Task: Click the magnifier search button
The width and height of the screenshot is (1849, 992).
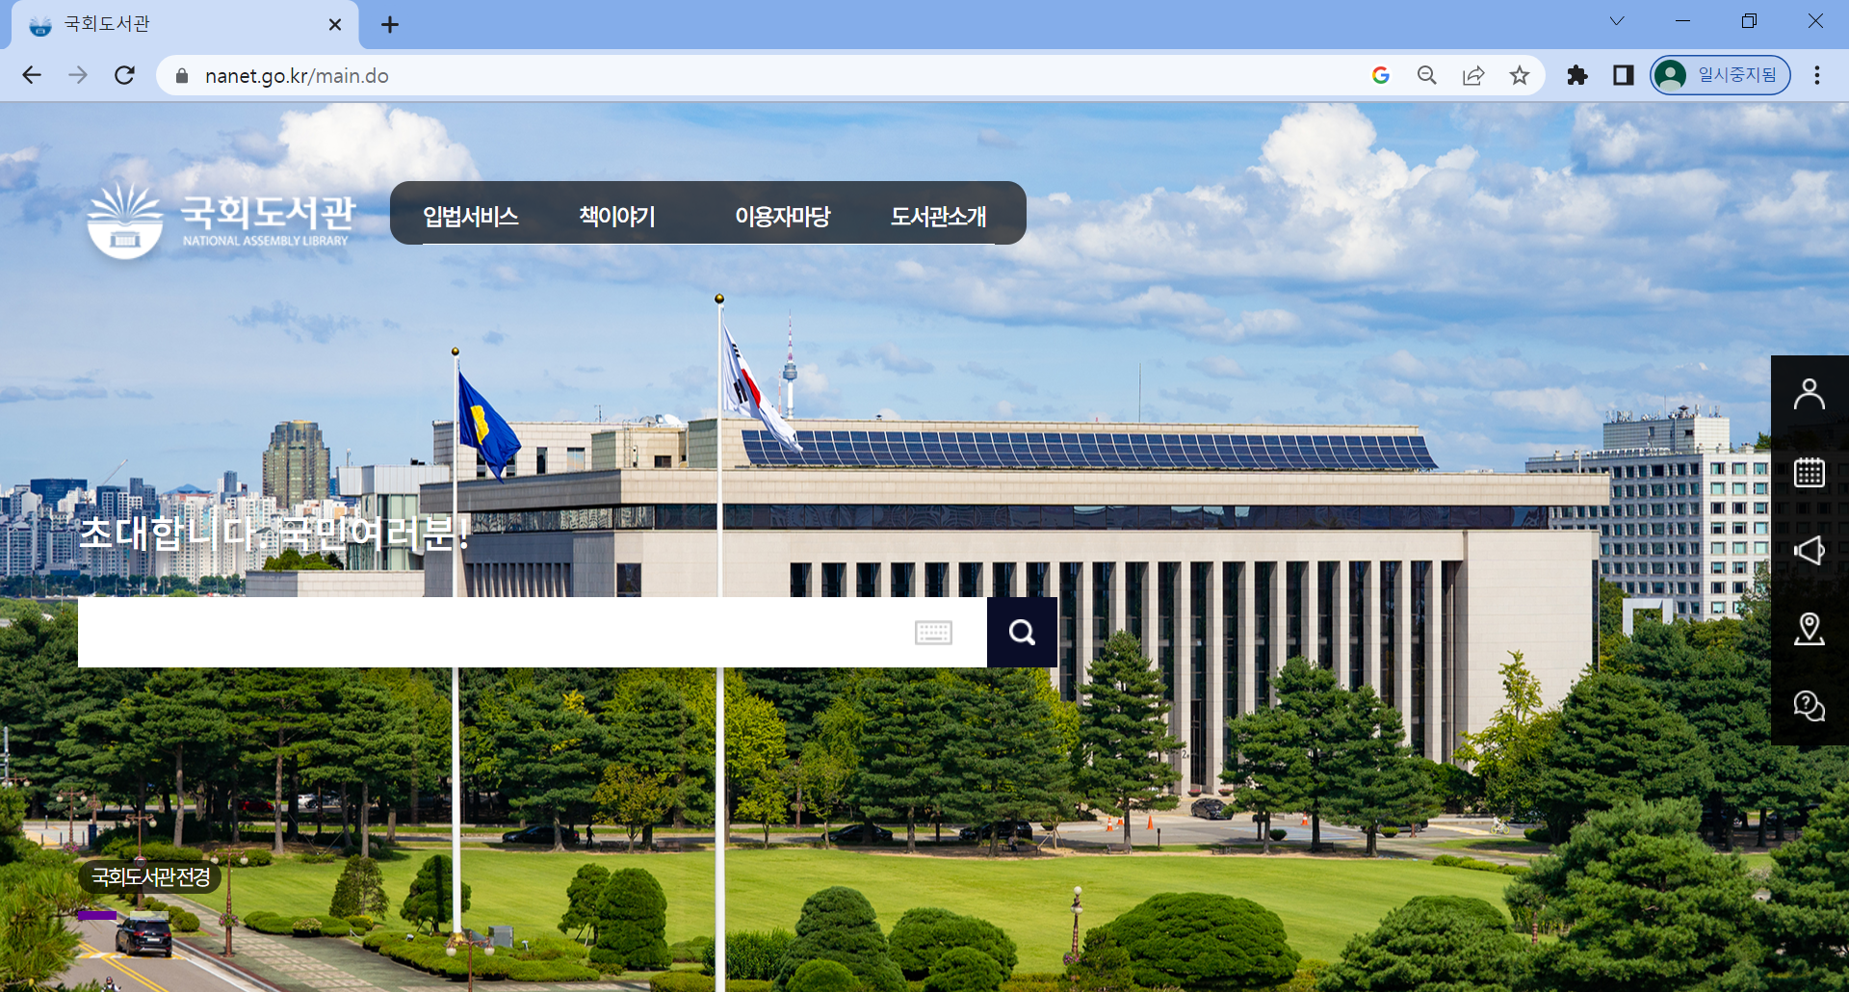Action: click(1022, 632)
